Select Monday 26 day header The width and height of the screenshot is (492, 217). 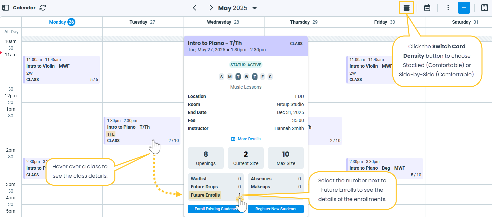pos(62,22)
